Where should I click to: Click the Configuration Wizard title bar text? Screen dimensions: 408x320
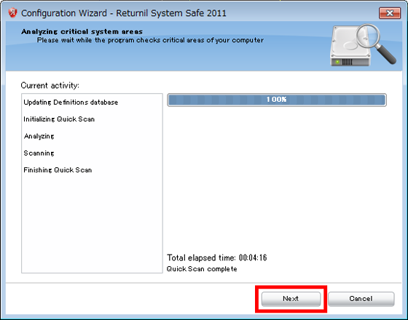pyautogui.click(x=124, y=13)
